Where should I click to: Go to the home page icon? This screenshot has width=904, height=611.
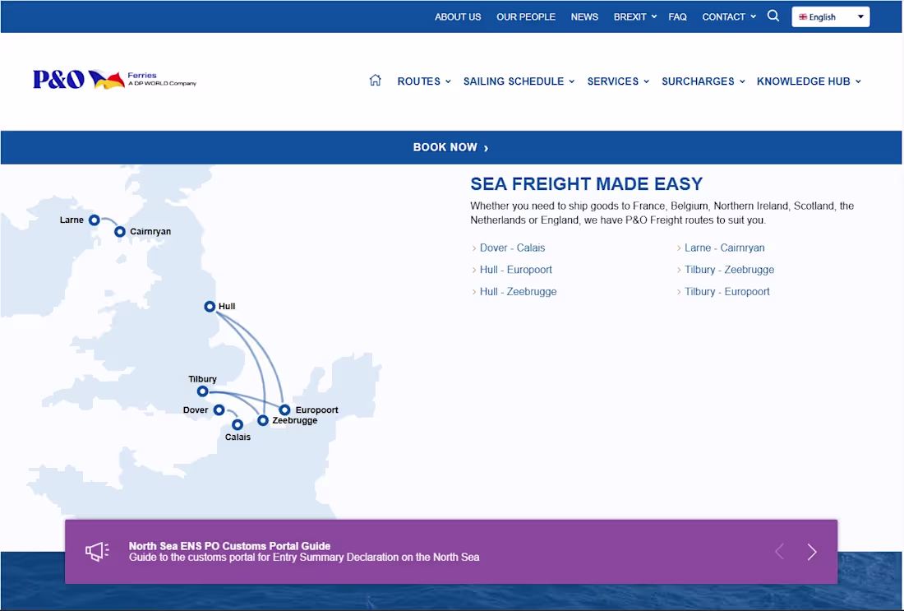[376, 81]
